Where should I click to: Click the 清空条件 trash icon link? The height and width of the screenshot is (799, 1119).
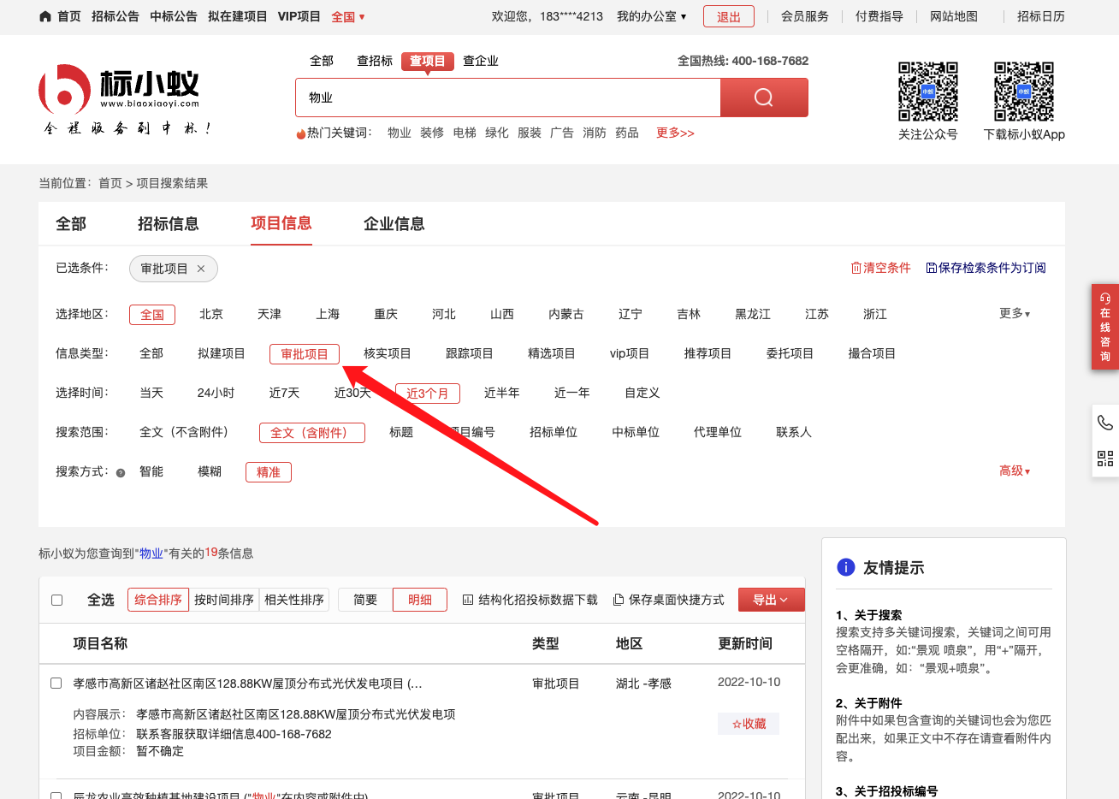(x=880, y=268)
